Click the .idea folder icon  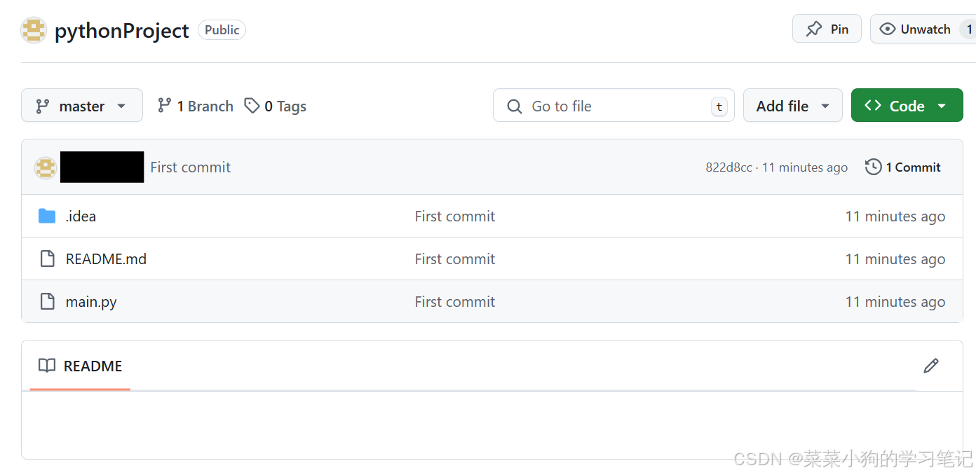click(47, 216)
